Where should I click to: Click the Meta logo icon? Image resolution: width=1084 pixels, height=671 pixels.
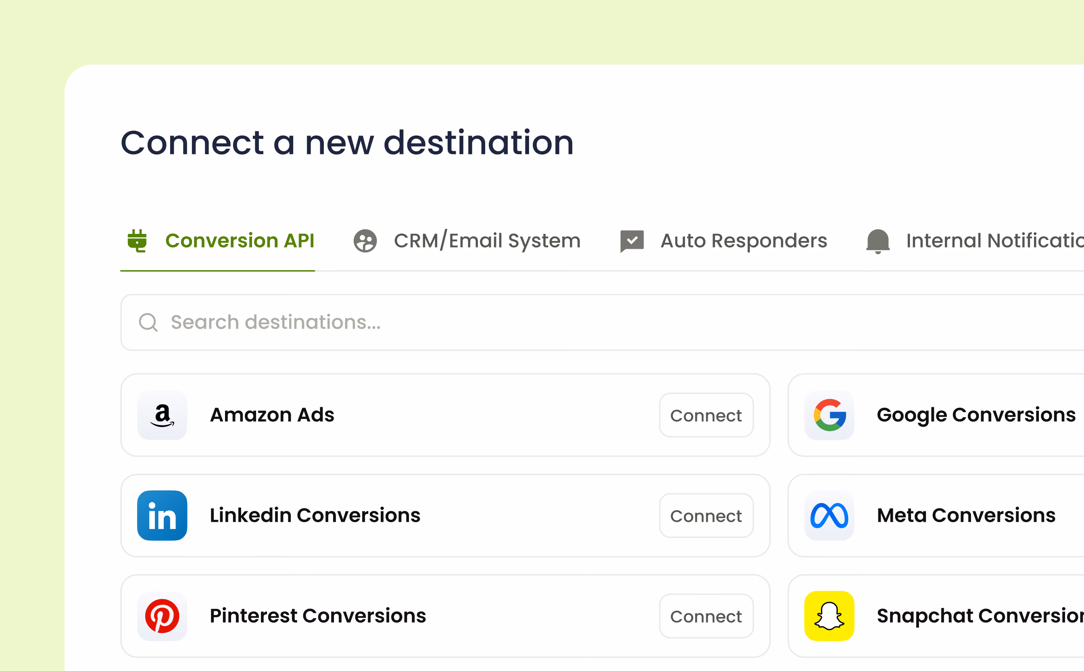coord(829,515)
